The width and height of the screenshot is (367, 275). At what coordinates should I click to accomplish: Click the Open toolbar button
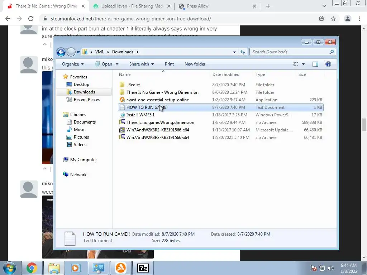click(x=104, y=64)
